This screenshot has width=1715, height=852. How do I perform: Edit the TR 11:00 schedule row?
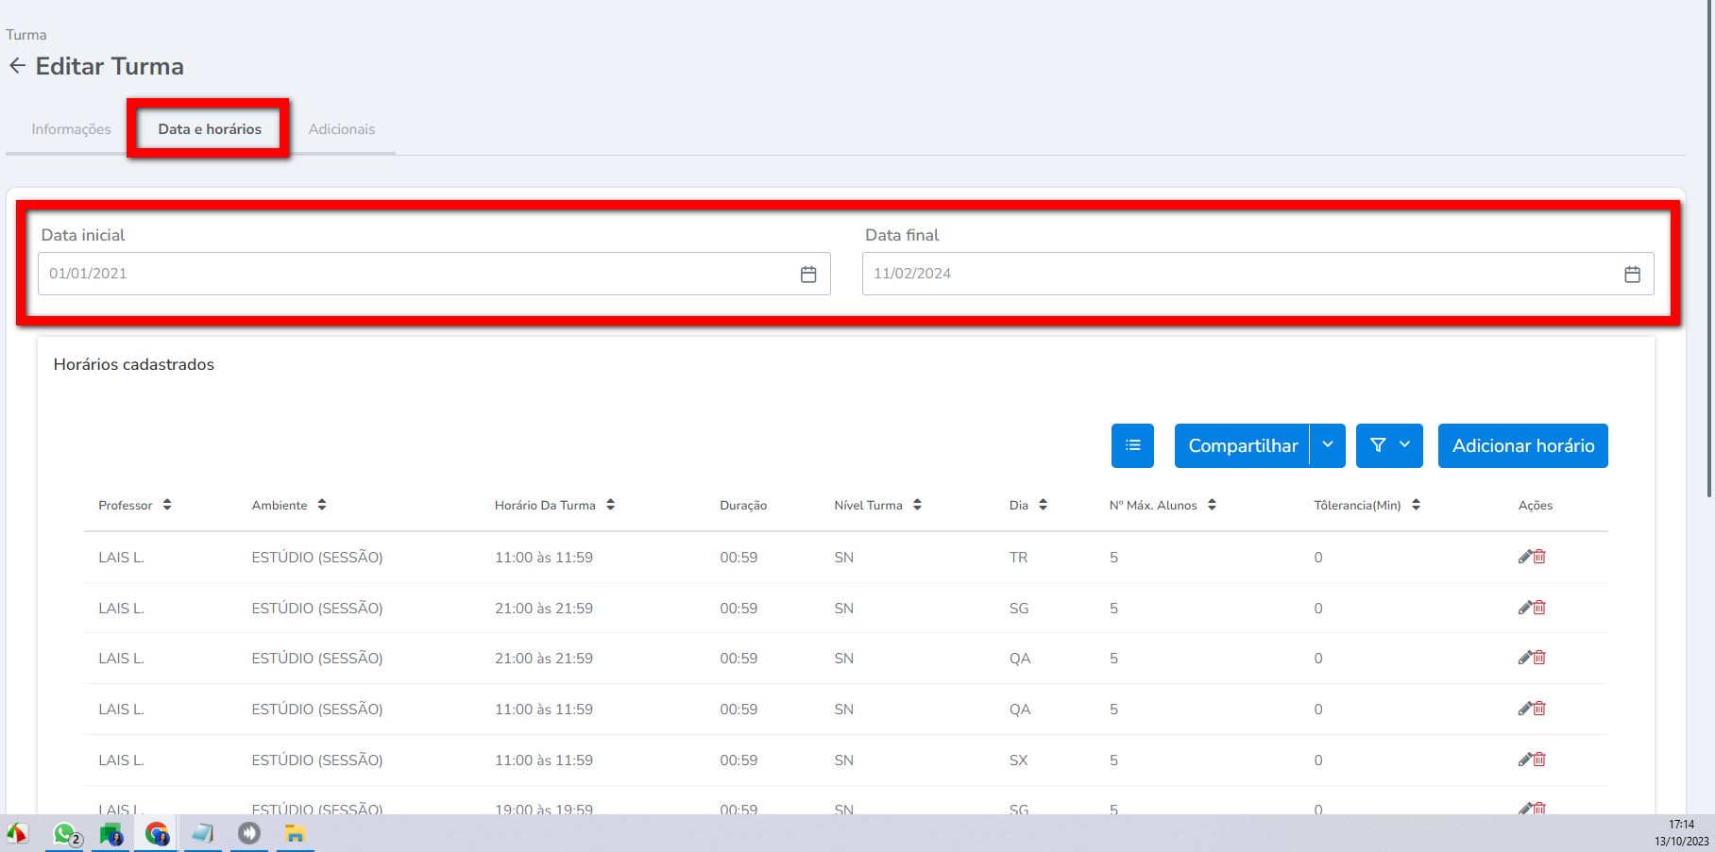(1524, 557)
